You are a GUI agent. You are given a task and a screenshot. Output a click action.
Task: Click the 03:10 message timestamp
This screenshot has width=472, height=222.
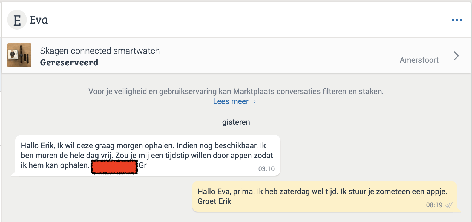pyautogui.click(x=266, y=169)
